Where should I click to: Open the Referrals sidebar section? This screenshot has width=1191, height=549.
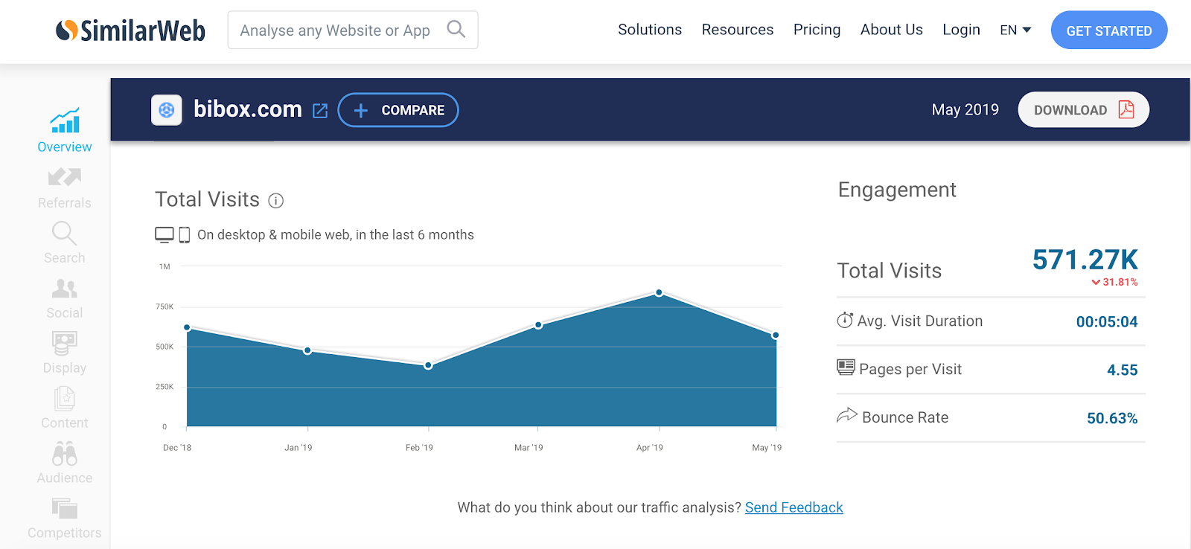(x=65, y=188)
